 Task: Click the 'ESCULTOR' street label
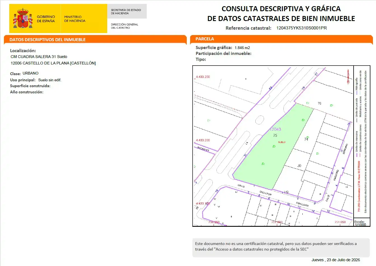[265, 193]
